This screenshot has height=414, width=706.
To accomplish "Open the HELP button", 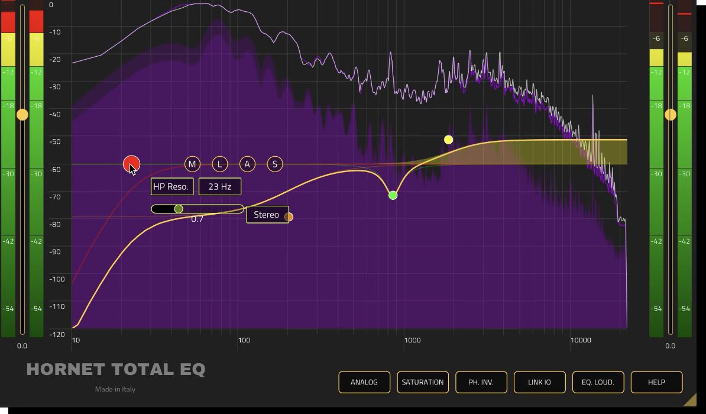I will [656, 382].
